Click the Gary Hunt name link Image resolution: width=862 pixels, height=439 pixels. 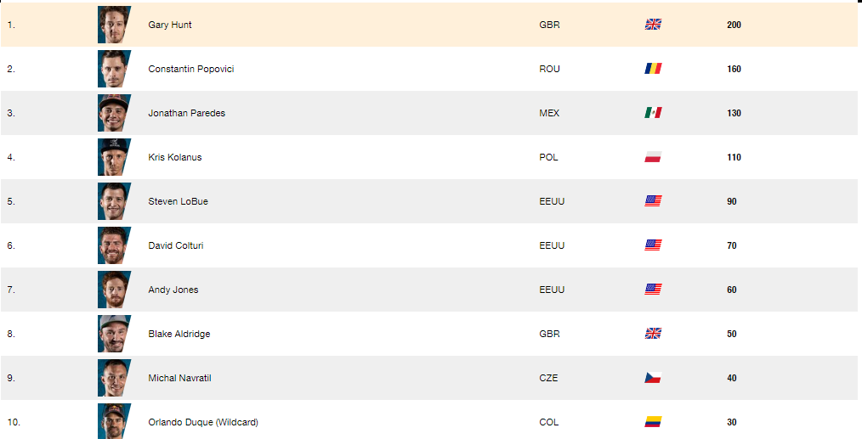170,25
